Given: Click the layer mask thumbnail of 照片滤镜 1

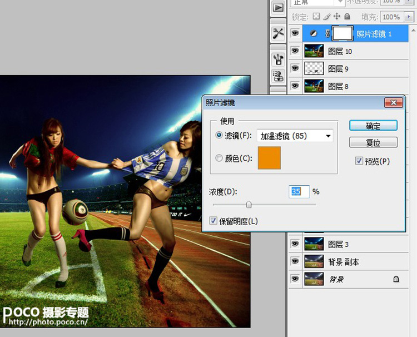Looking at the screenshot, I should point(342,33).
